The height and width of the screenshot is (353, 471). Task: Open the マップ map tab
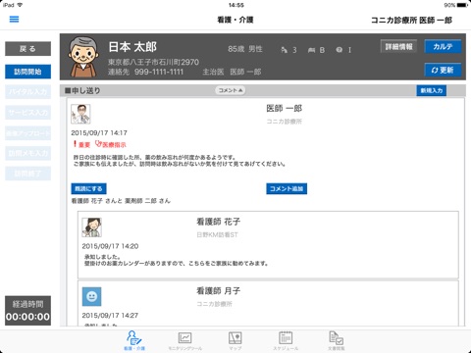(x=235, y=340)
